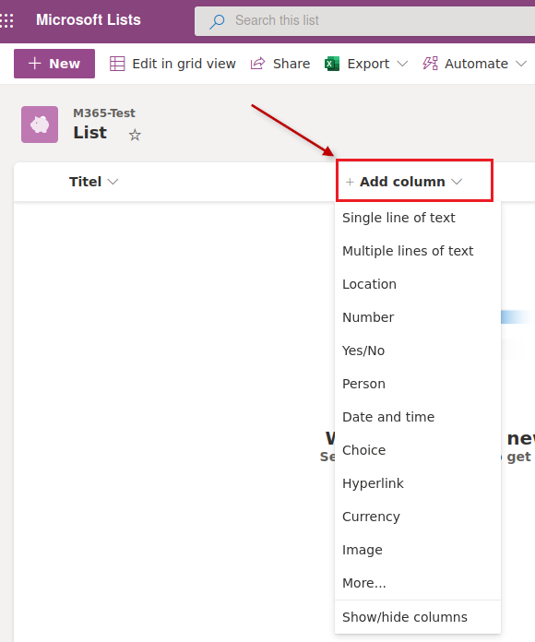Click the Excel Export icon
The image size is (535, 642).
coord(332,64)
